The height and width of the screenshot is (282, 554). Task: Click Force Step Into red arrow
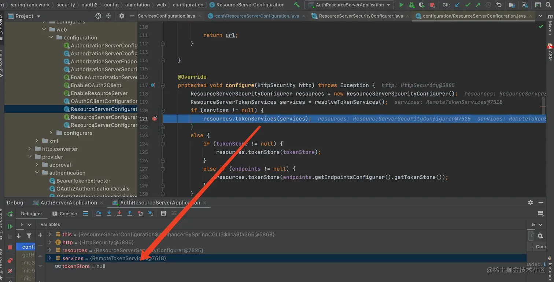[119, 213]
